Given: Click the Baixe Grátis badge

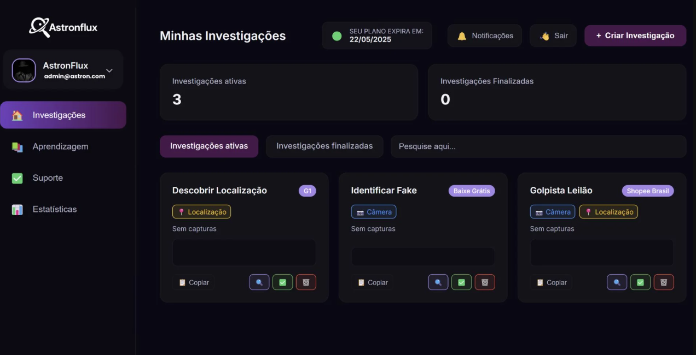Looking at the screenshot, I should pos(472,191).
